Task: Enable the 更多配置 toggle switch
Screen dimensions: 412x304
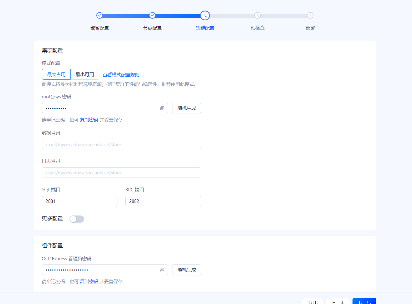Action: (77, 219)
